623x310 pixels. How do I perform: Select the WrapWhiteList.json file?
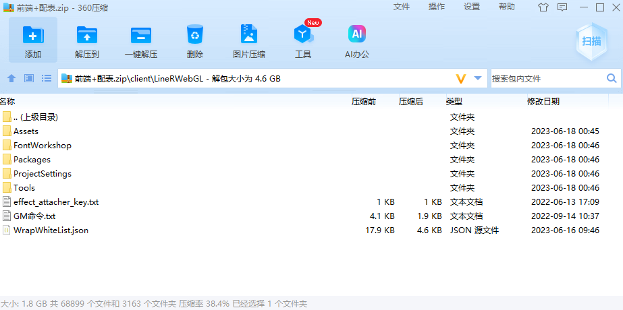(x=51, y=230)
